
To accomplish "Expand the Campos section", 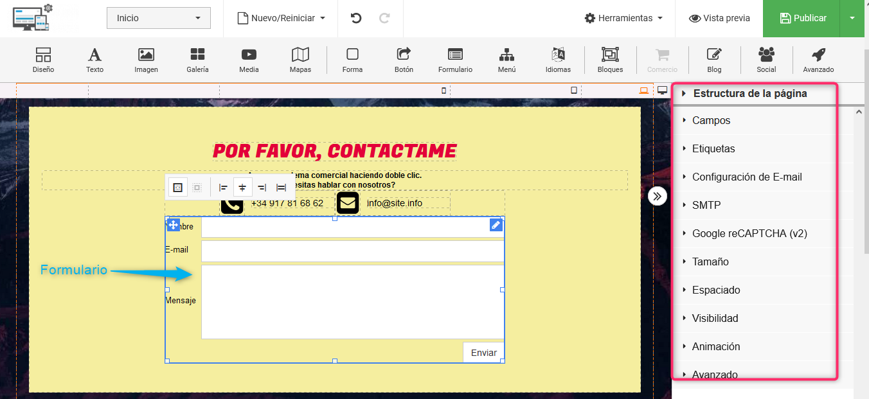I will (x=711, y=120).
